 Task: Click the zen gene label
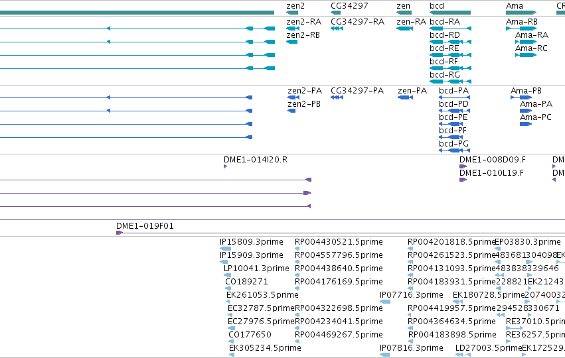[x=403, y=6]
